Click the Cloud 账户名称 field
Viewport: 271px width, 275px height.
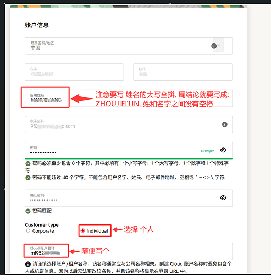pyautogui.click(x=129, y=251)
